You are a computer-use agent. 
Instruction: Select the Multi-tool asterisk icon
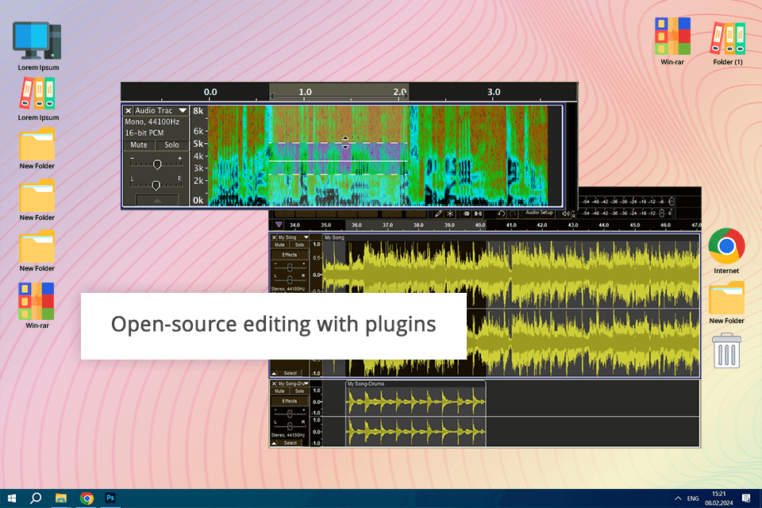tap(450, 214)
